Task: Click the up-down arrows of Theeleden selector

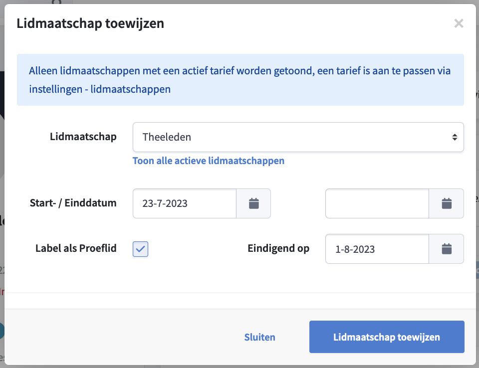Action: pyautogui.click(x=455, y=137)
